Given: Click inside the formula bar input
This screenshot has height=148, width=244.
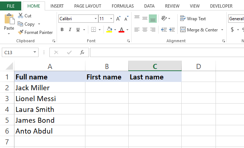Looking at the screenshot, I should coord(167,52).
